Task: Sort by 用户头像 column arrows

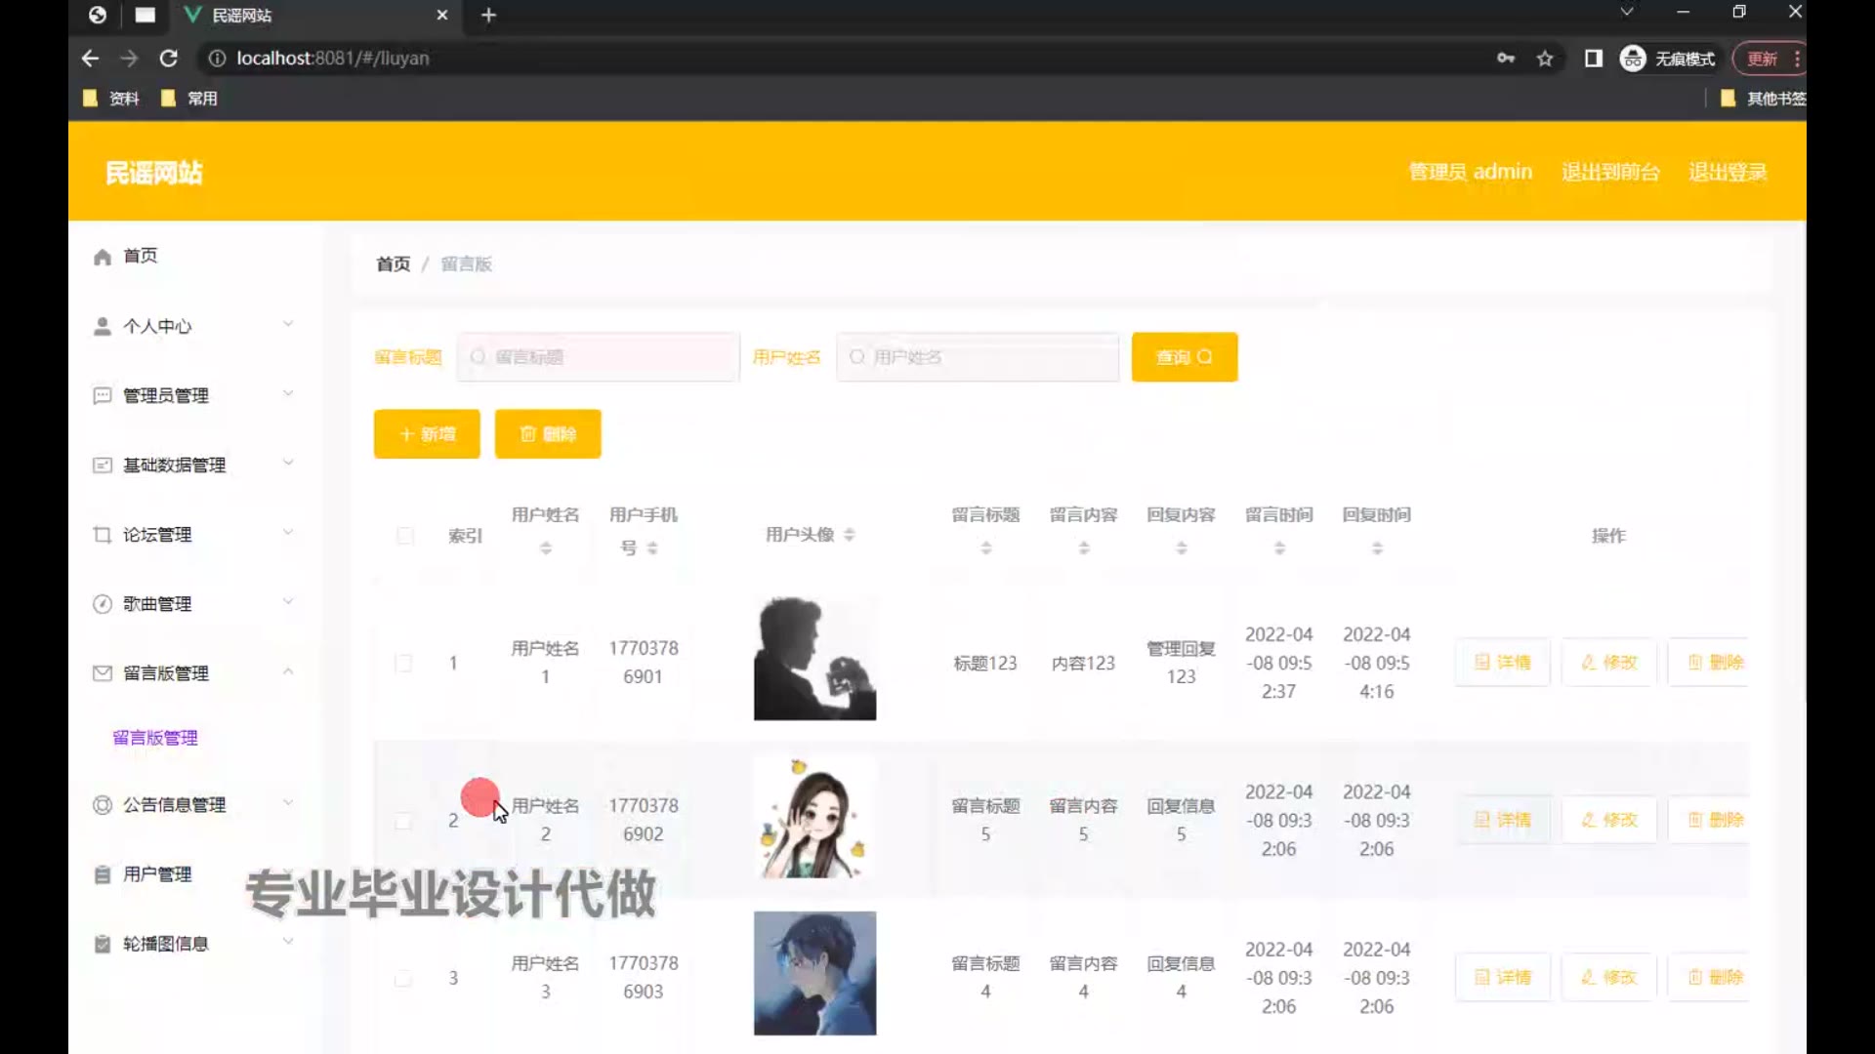Action: point(850,535)
